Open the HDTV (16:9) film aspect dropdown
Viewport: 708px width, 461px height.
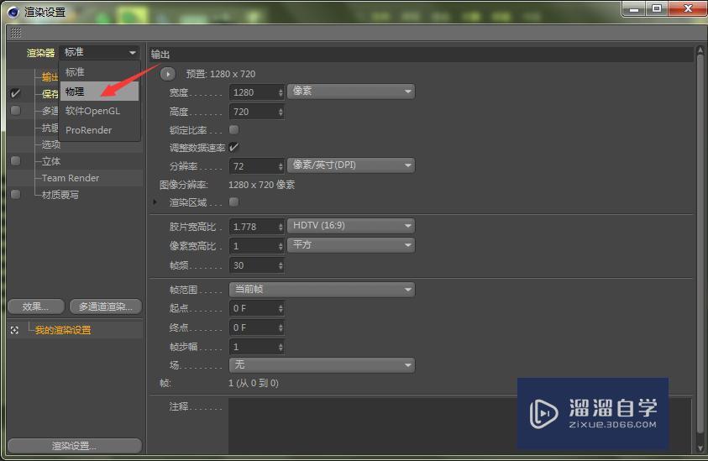coord(351,225)
